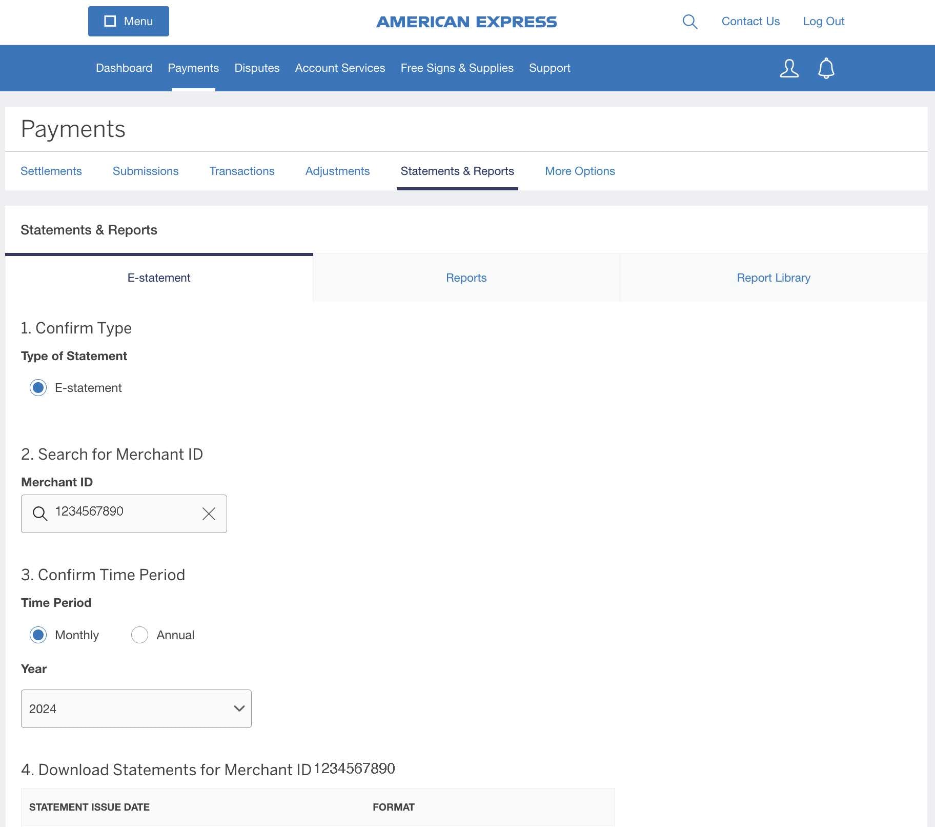Select the Monthly time period

click(38, 635)
